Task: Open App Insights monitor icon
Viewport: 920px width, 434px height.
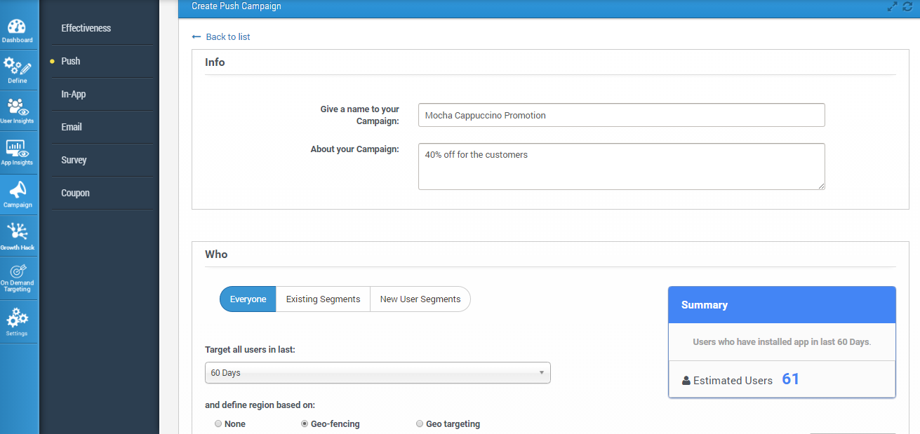Action: (18, 149)
